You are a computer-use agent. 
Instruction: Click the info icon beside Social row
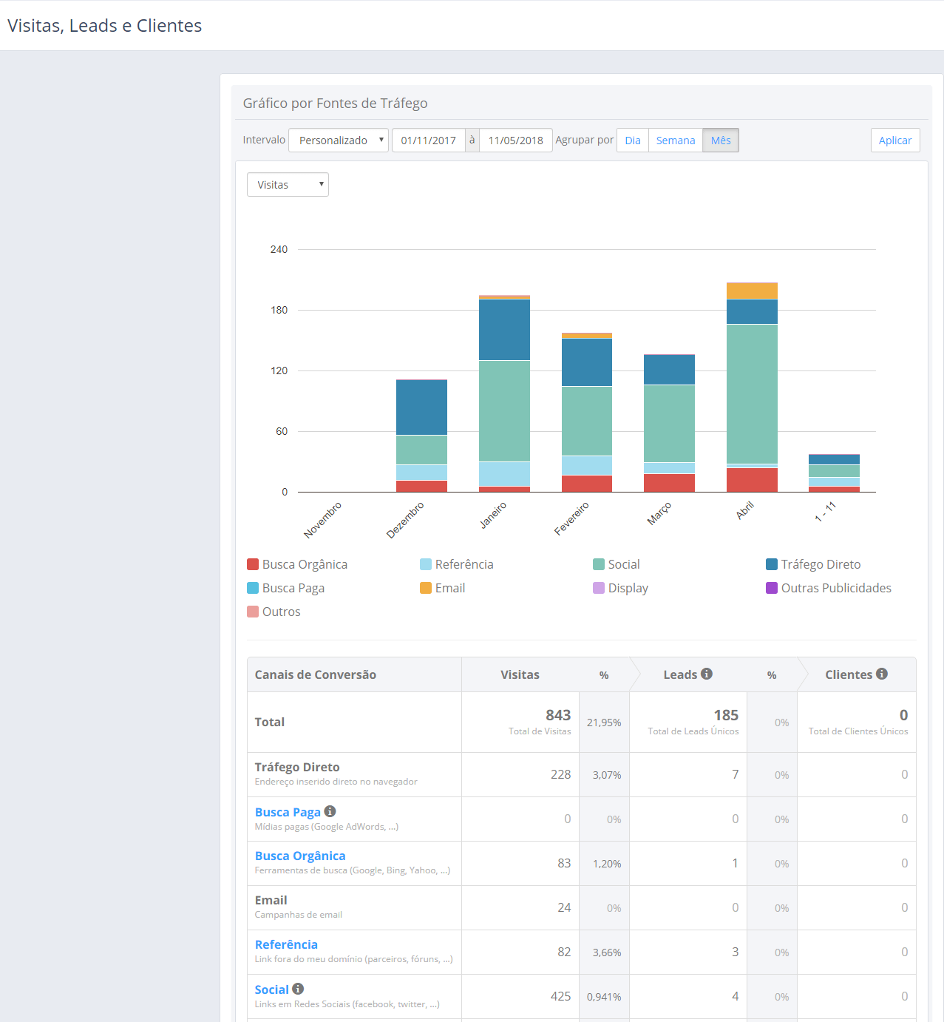click(x=298, y=989)
